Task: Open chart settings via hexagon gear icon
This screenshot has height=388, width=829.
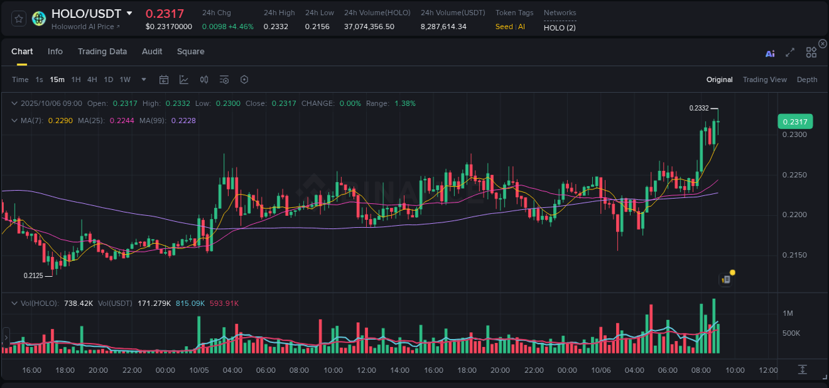Action: coord(244,79)
